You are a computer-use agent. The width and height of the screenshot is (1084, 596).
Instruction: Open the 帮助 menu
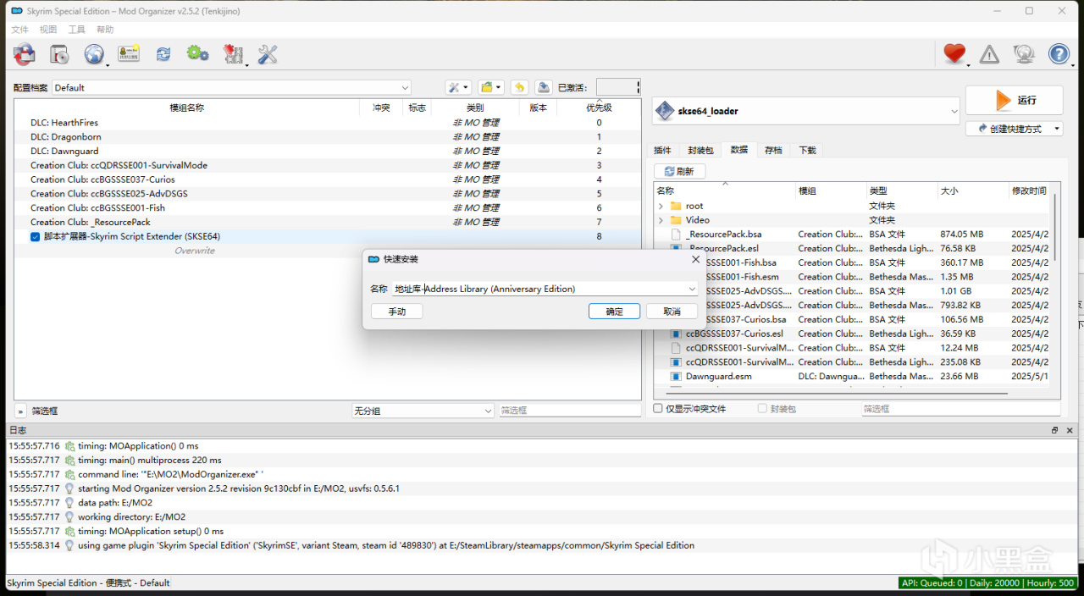pos(105,30)
